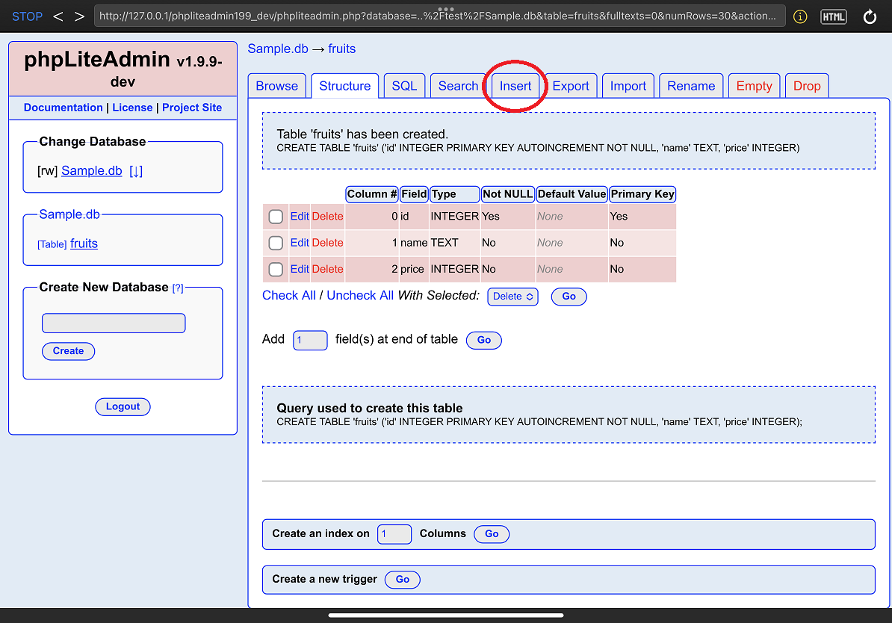This screenshot has width=892, height=623.
Task: Click the Drop table tab
Action: pyautogui.click(x=807, y=86)
